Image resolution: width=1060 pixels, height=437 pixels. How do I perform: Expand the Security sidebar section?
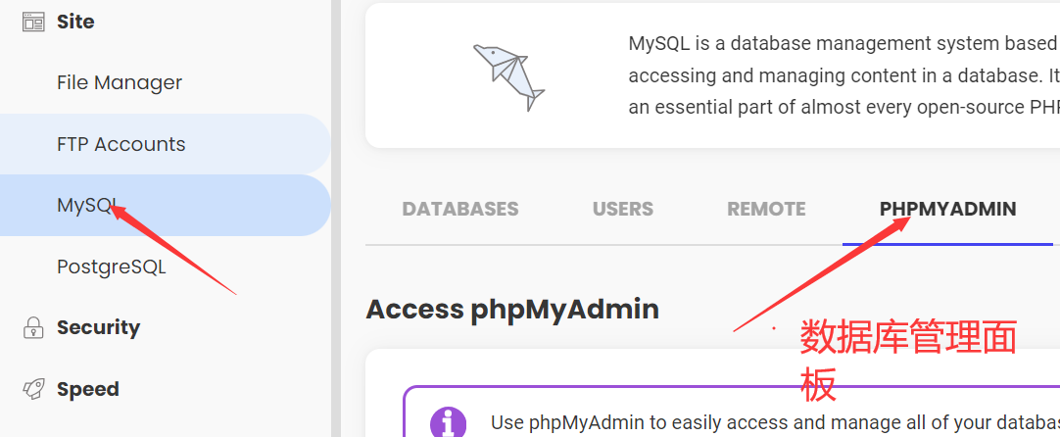point(98,327)
